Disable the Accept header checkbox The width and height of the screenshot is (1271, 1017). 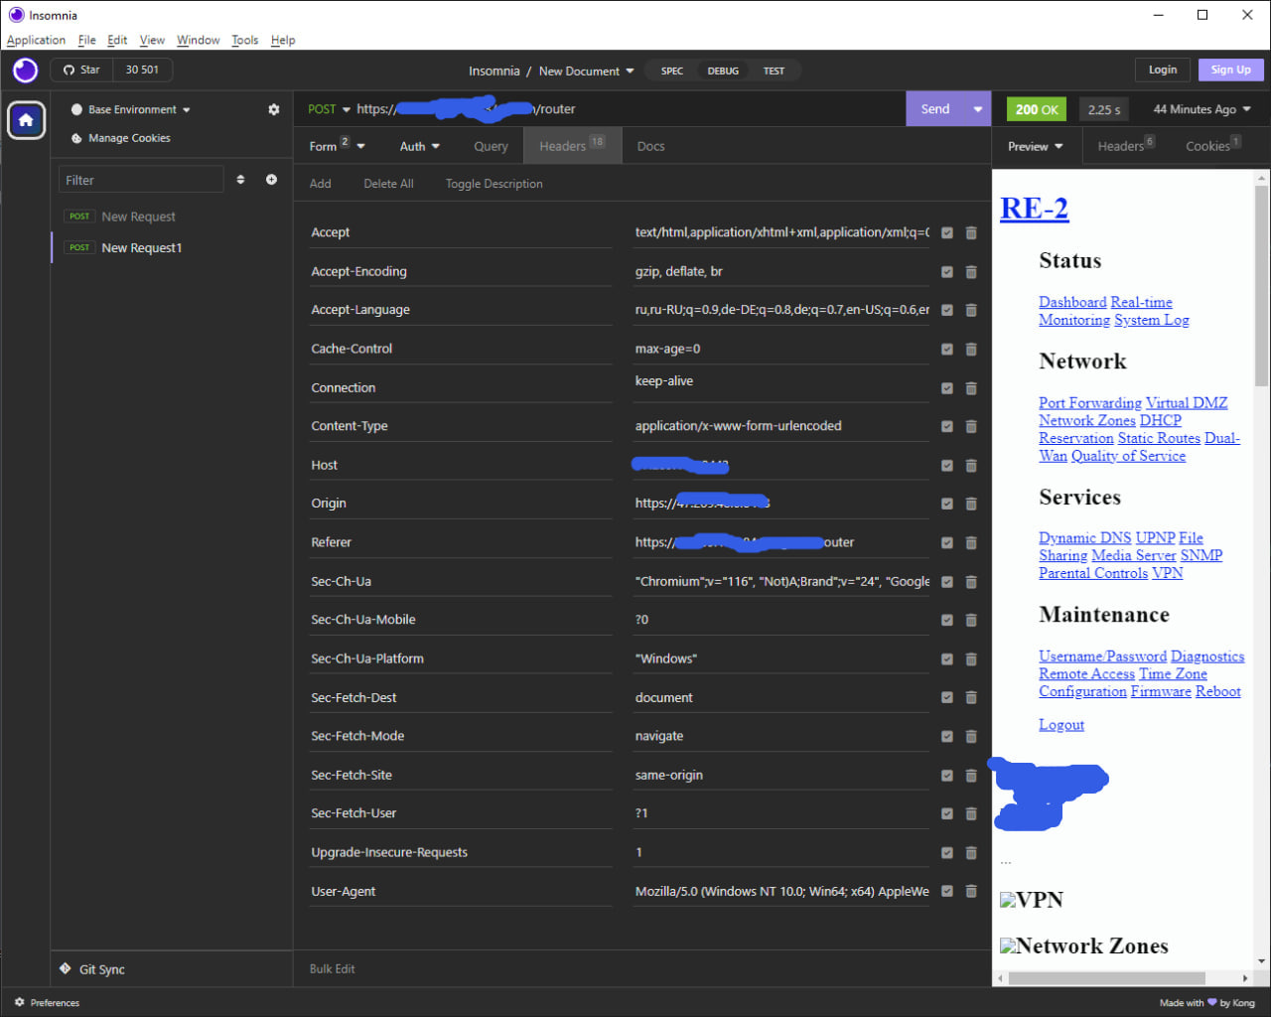(947, 232)
